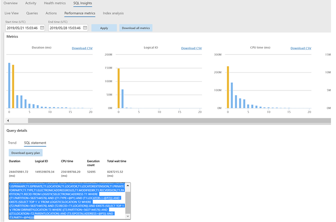This screenshot has width=336, height=222.
Task: Download CSV for CPU time chart
Action: click(301, 48)
